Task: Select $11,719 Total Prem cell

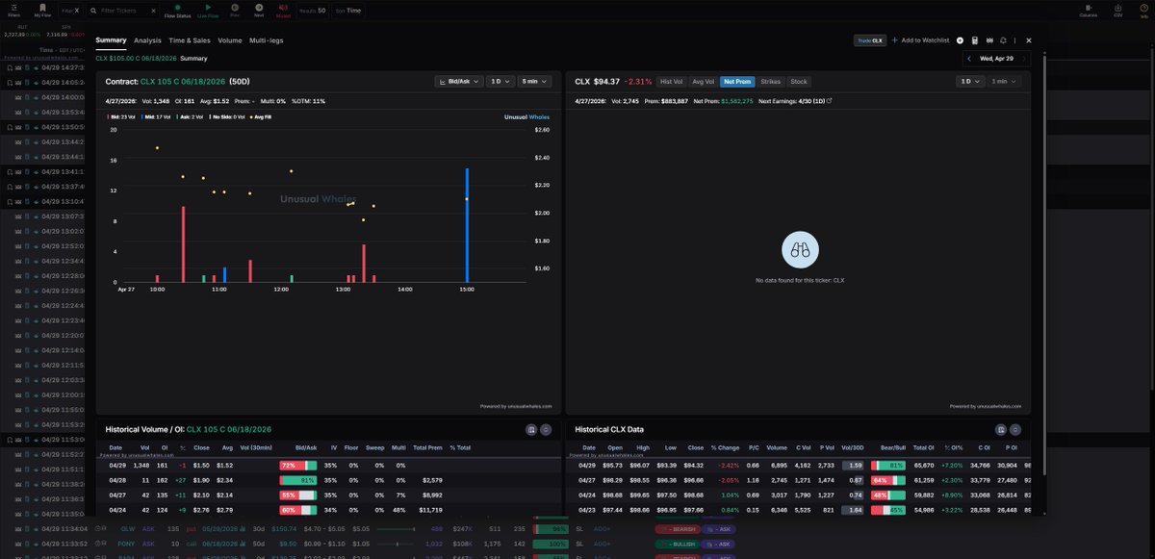Action: [431, 508]
